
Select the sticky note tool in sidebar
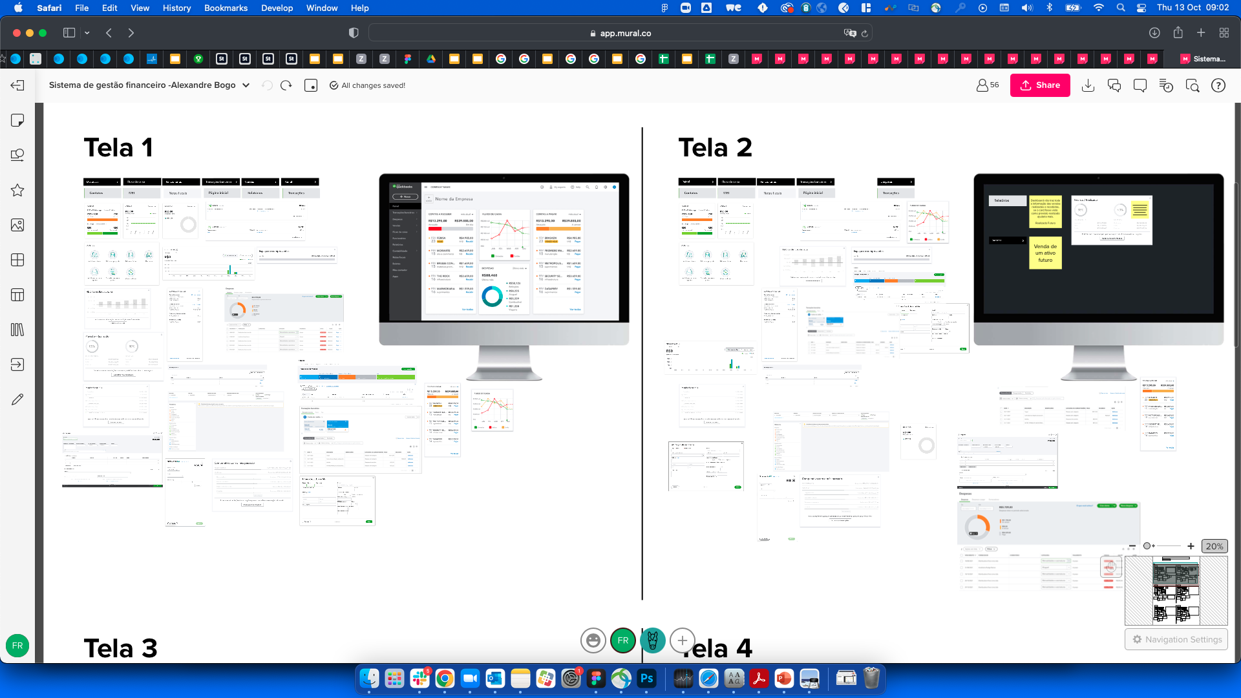coord(17,120)
